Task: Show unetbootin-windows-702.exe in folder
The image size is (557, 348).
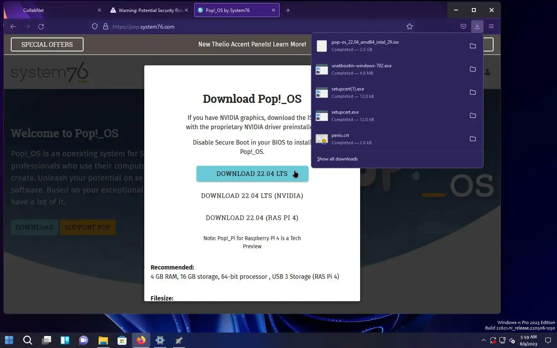Action: pyautogui.click(x=473, y=69)
